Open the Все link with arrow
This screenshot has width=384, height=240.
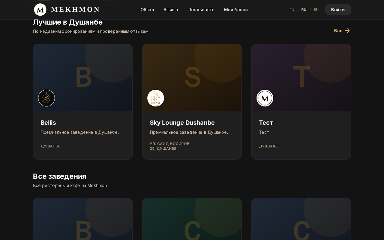click(x=342, y=31)
